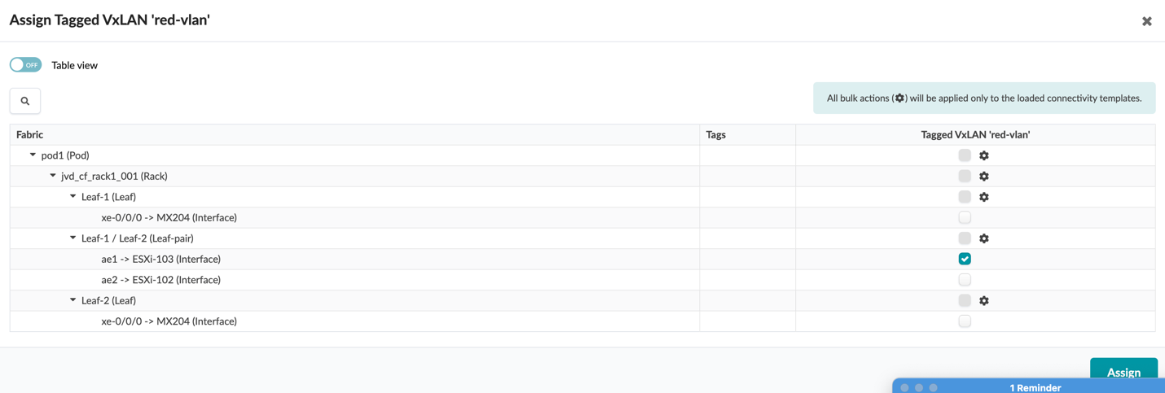Enable checkbox for Leaf-1 xe-0/0/0 -> MX204
1165x393 pixels.
(x=965, y=217)
